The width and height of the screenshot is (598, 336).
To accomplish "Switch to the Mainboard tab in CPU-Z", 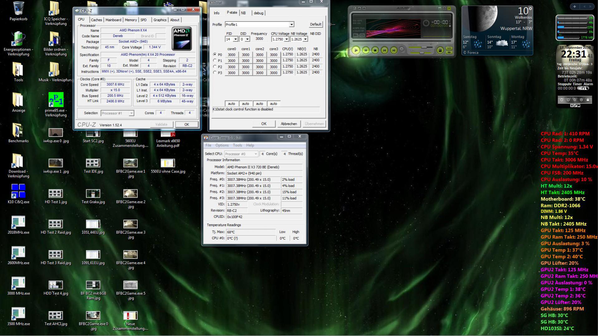I will click(113, 20).
